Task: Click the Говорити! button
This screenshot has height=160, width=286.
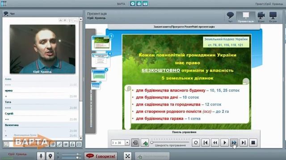Action: pyautogui.click(x=101, y=156)
